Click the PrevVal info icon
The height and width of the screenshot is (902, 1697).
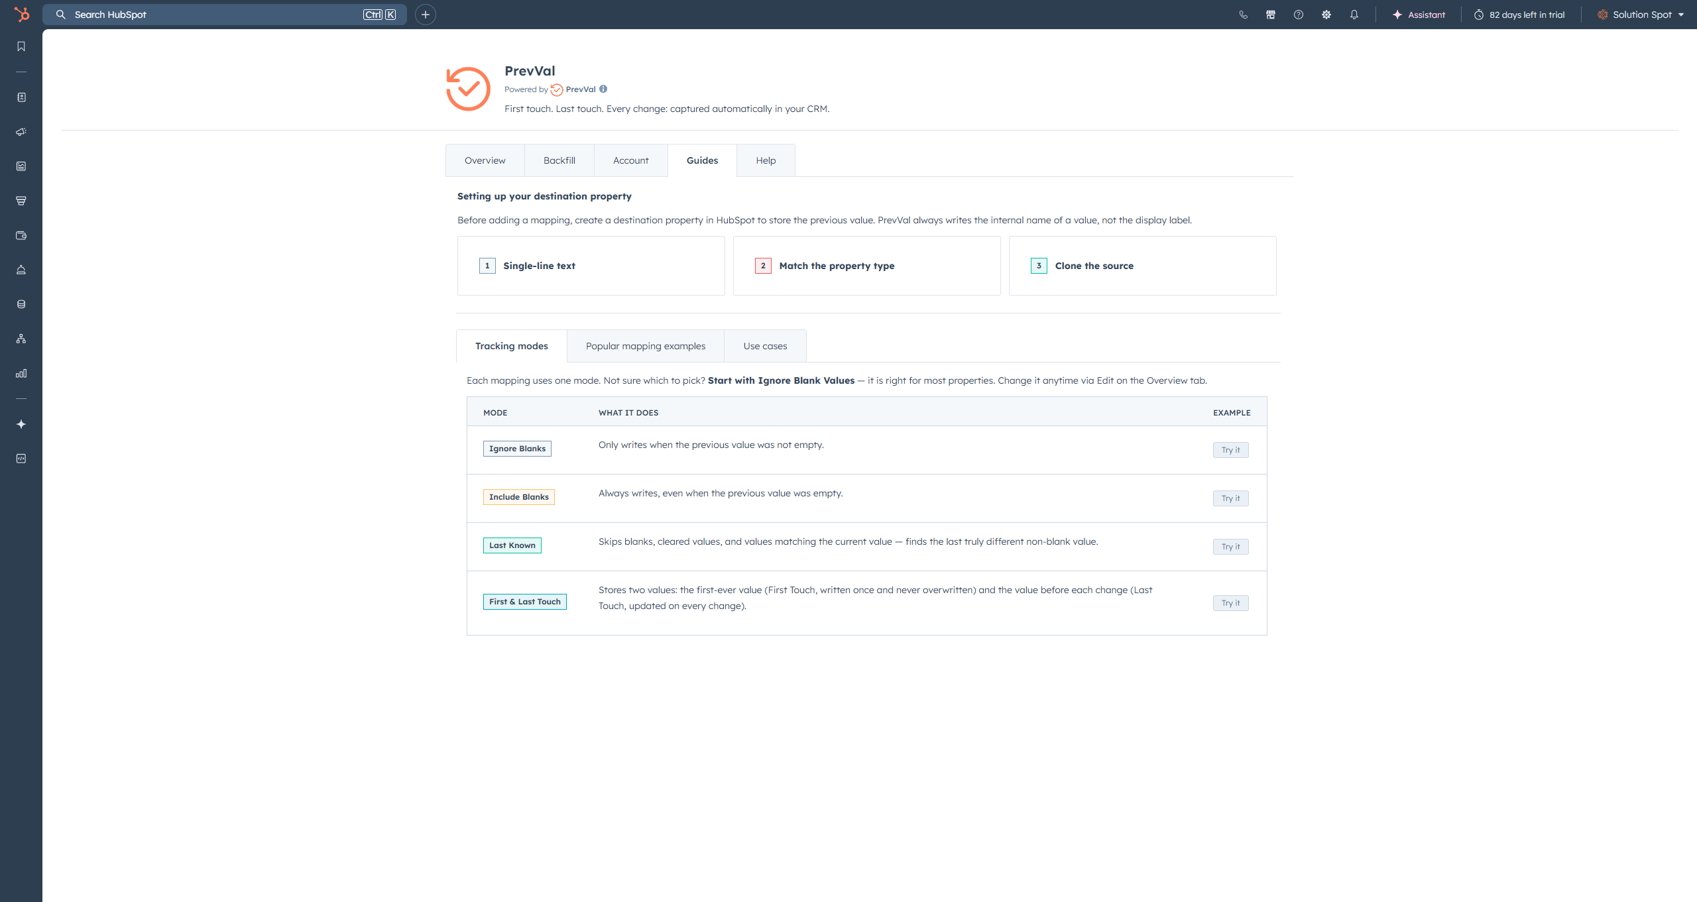[x=603, y=89]
